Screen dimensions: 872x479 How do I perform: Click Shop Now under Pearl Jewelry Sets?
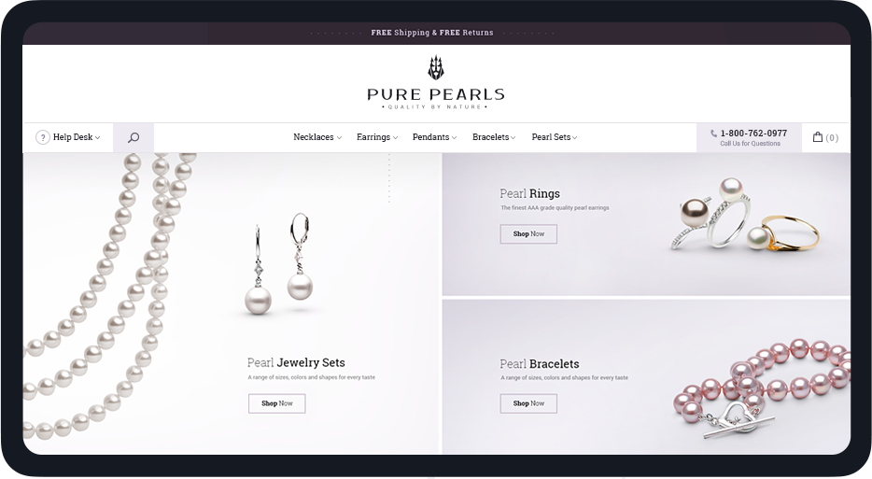(277, 403)
